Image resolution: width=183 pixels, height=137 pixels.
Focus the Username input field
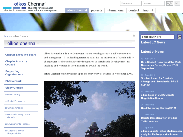point(131,3)
